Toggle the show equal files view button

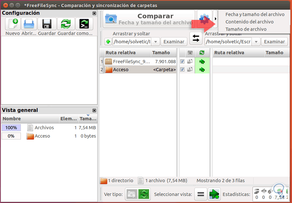click(x=201, y=194)
